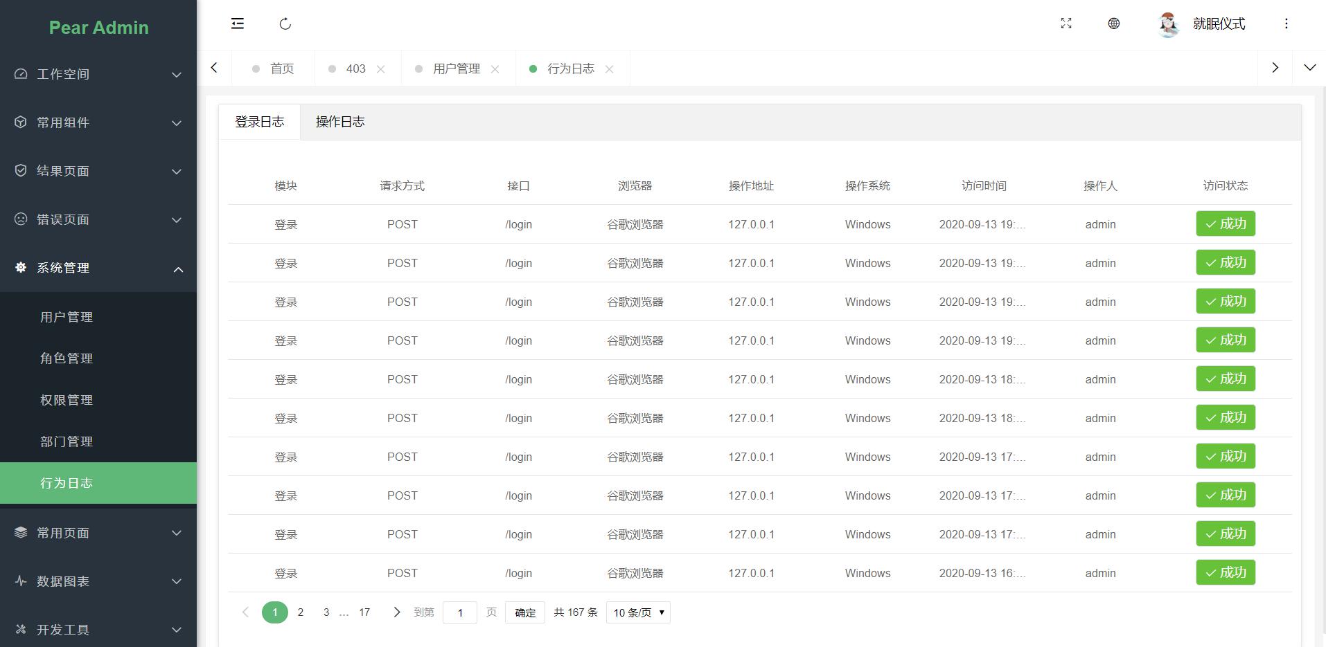Click the 浏览器 column header

[x=635, y=185]
